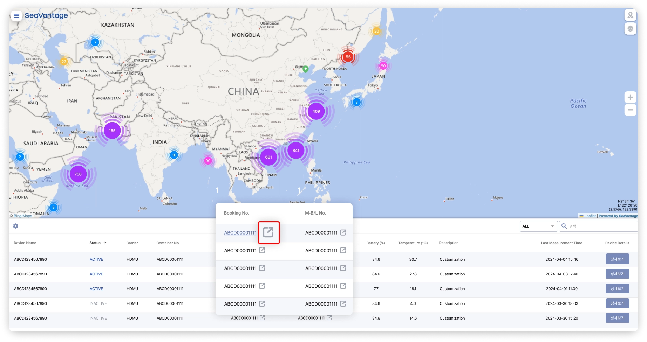
Task: Sort by the Battery (%) column header
Action: (x=375, y=243)
